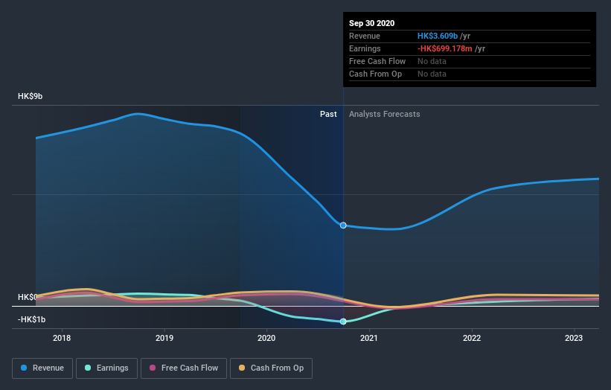The height and width of the screenshot is (390, 611).
Task: Click the Revenue data point on Sep 30 2020
Action: (x=343, y=226)
